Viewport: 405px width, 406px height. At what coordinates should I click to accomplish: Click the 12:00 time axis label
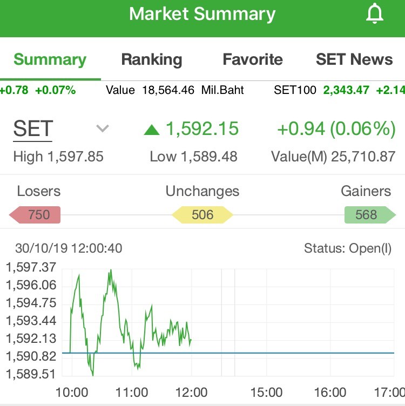coord(191,393)
